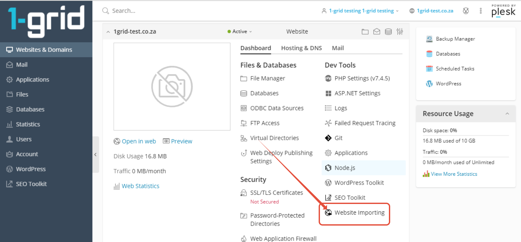The height and width of the screenshot is (242, 521).
Task: Open WordPress in the sidebar
Action: [x=46, y=169]
